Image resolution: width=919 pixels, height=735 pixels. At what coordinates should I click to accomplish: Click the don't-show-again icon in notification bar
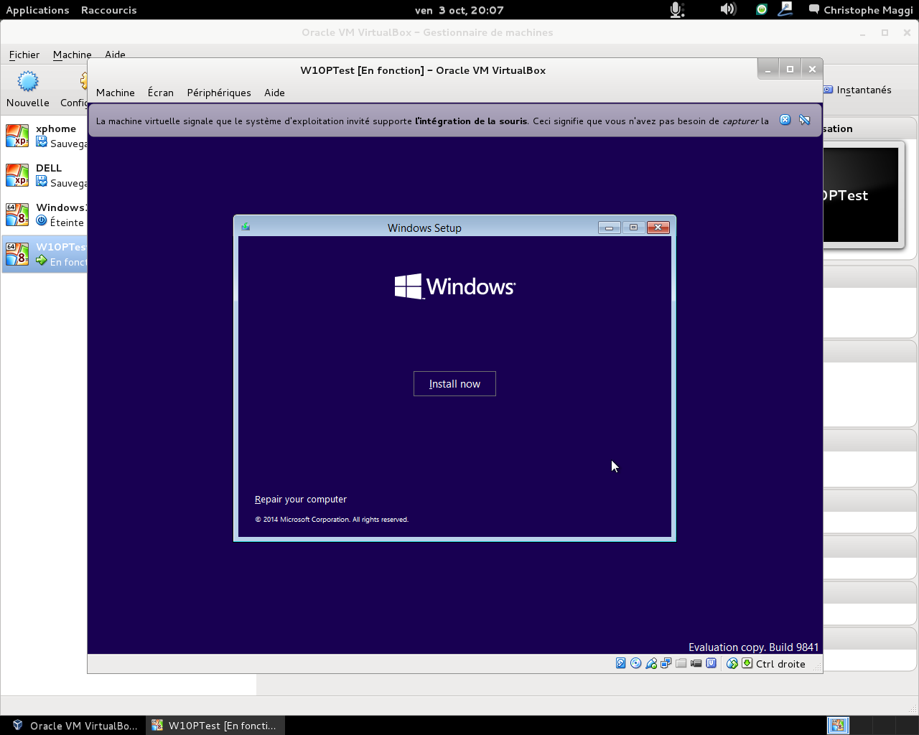(805, 120)
